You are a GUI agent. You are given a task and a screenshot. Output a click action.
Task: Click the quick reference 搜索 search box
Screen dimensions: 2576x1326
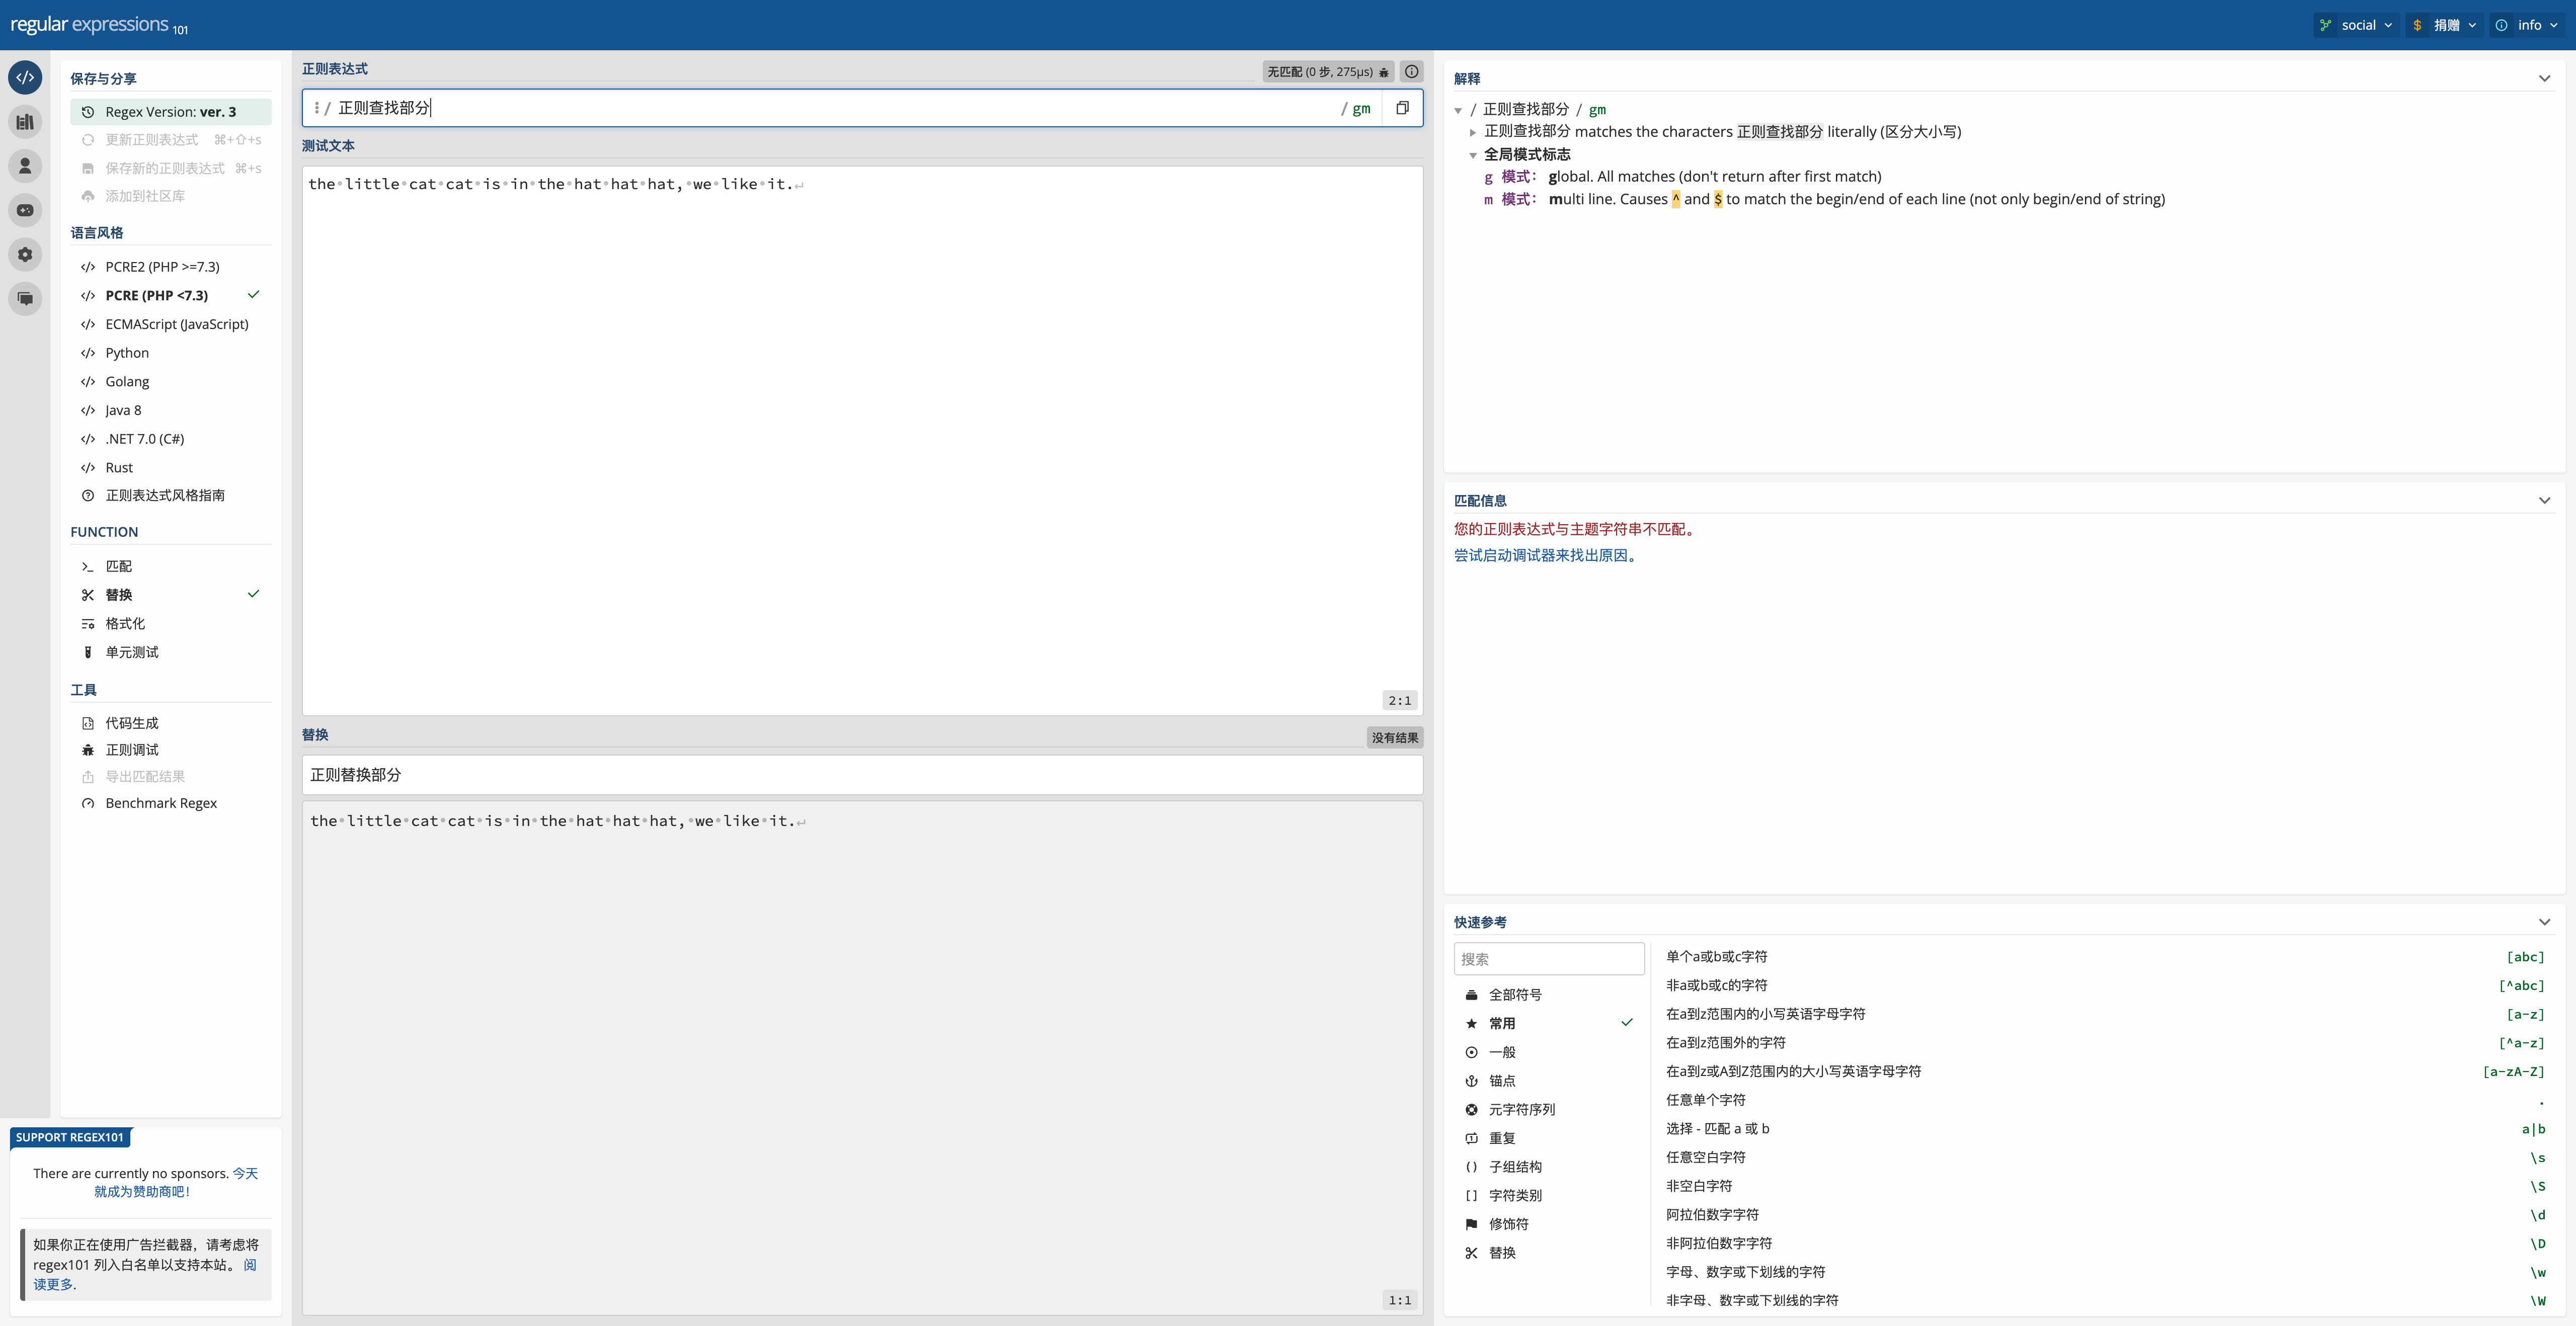click(1549, 958)
